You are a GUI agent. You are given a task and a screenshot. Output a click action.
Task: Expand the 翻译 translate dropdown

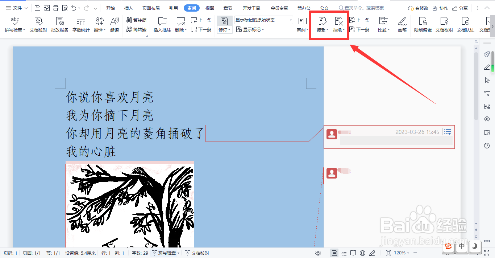tap(104, 30)
